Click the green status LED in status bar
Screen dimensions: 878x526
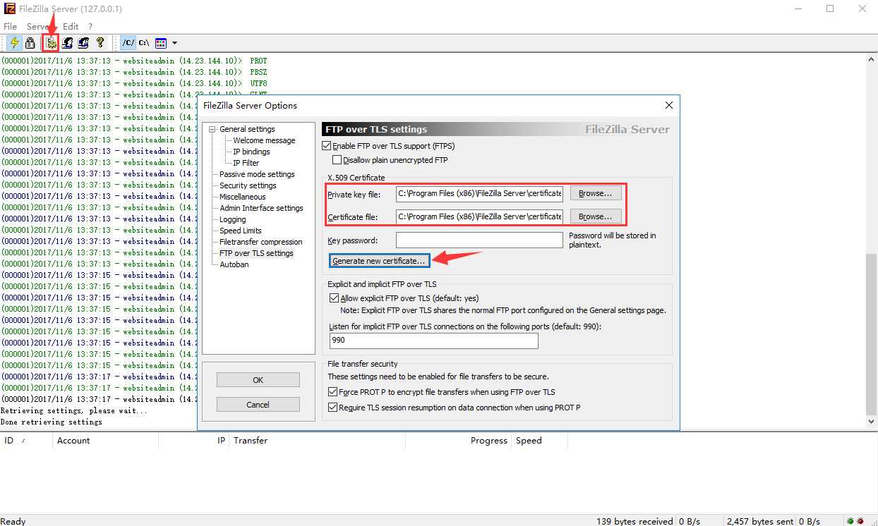pyautogui.click(x=850, y=521)
